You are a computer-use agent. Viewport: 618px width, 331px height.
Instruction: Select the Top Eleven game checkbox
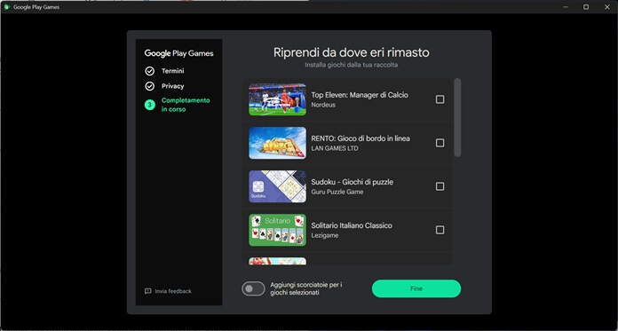coord(440,99)
